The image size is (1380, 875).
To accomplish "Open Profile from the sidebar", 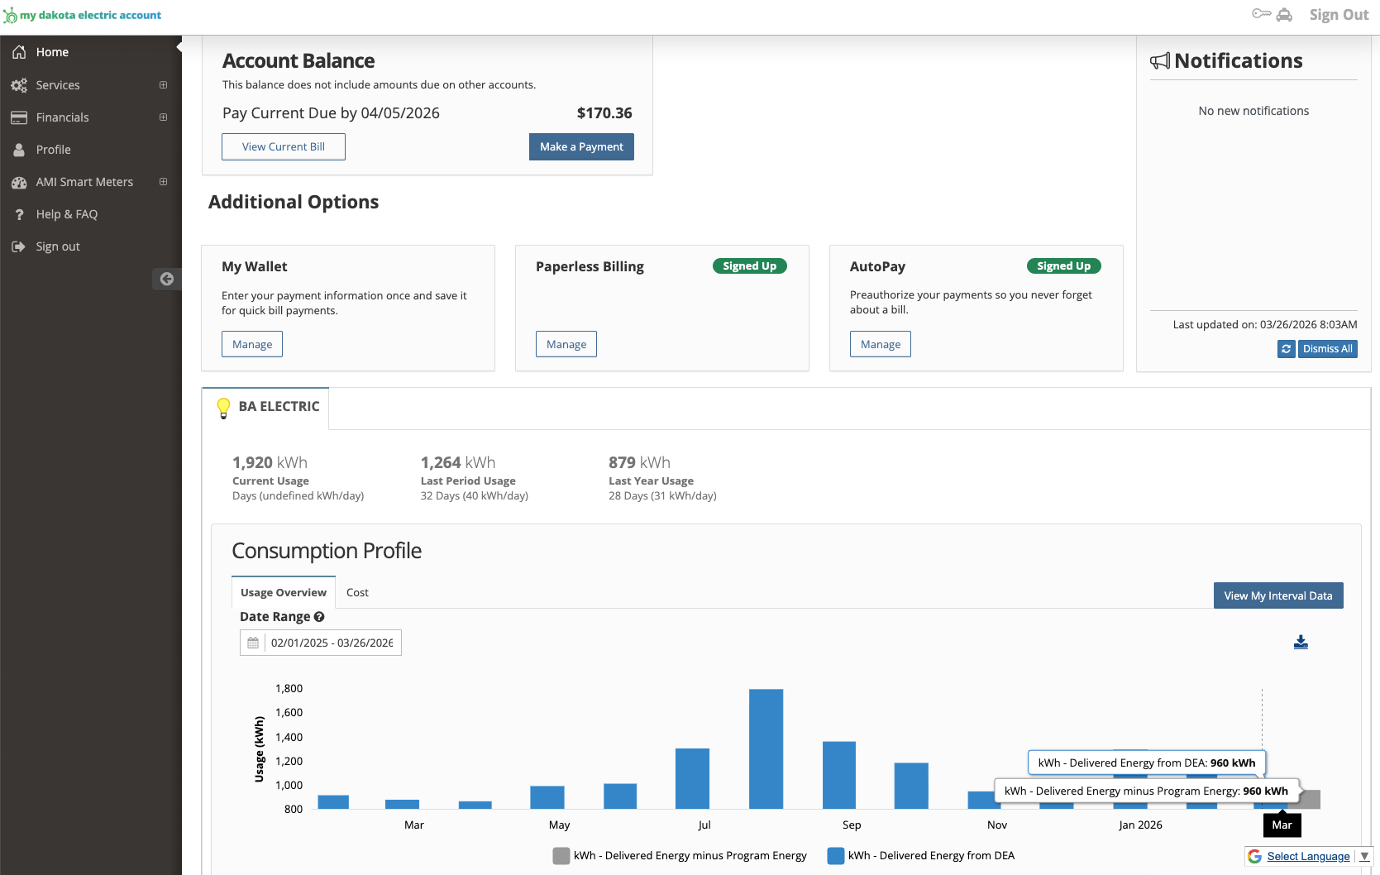I will tap(53, 150).
